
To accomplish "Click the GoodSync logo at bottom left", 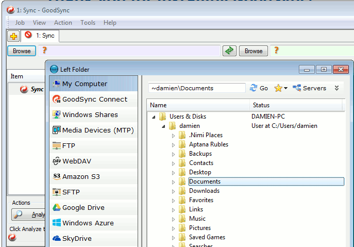I will click(12, 237).
